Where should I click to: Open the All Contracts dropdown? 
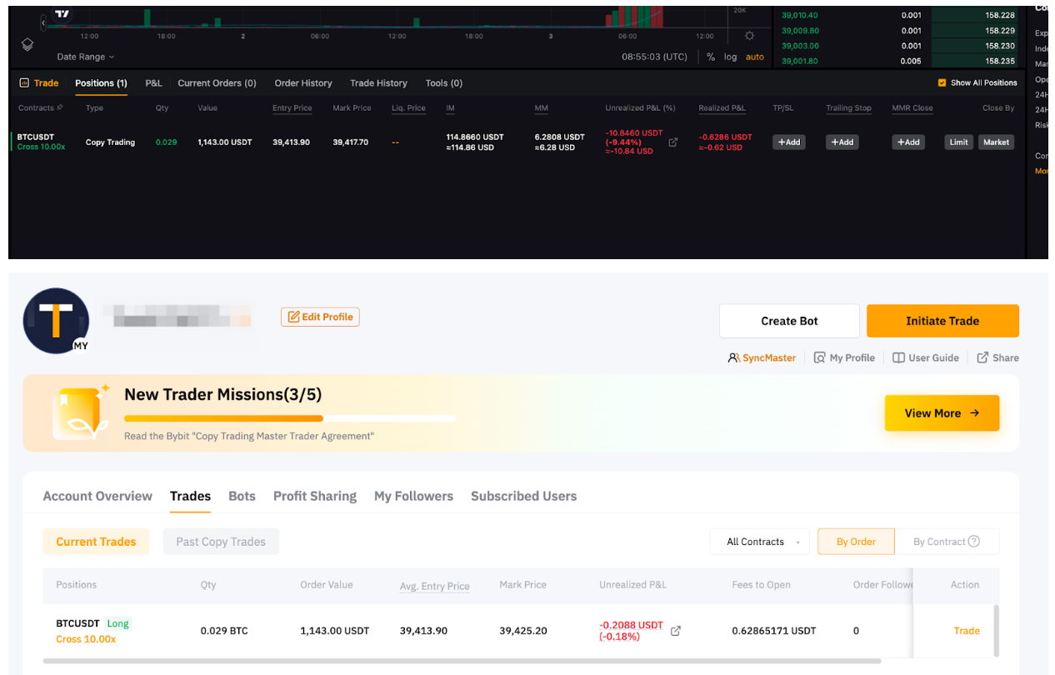[759, 541]
